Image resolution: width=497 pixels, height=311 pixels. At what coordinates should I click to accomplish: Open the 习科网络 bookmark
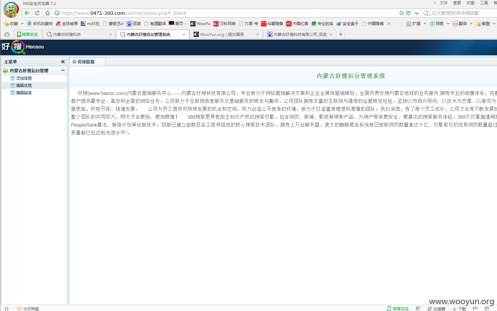[x=225, y=24]
